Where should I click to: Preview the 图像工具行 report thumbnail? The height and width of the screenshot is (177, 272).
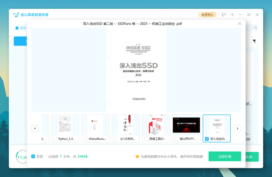click(156, 125)
